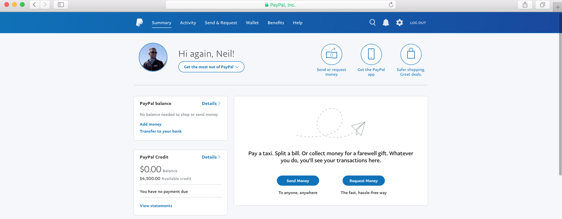The width and height of the screenshot is (562, 219).
Task: Reload the page in address bar
Action: point(391,5)
